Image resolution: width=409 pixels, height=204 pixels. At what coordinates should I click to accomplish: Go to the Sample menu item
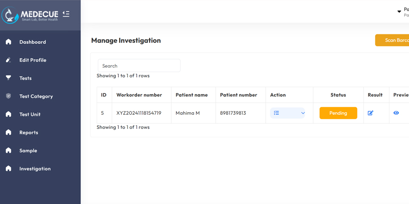[28, 150]
